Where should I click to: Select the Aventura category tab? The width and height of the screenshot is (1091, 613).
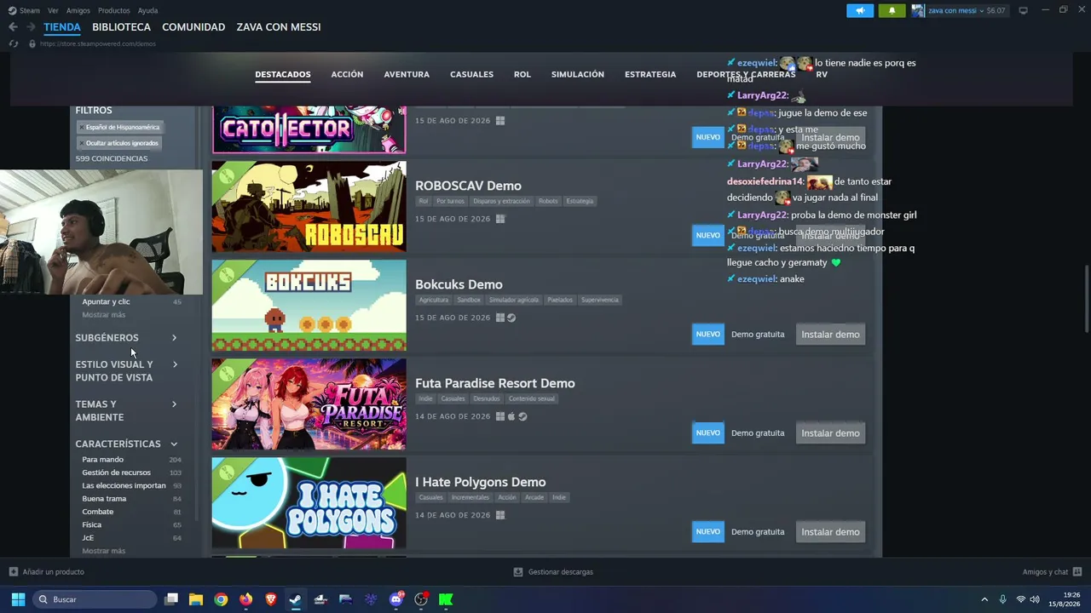pos(407,75)
